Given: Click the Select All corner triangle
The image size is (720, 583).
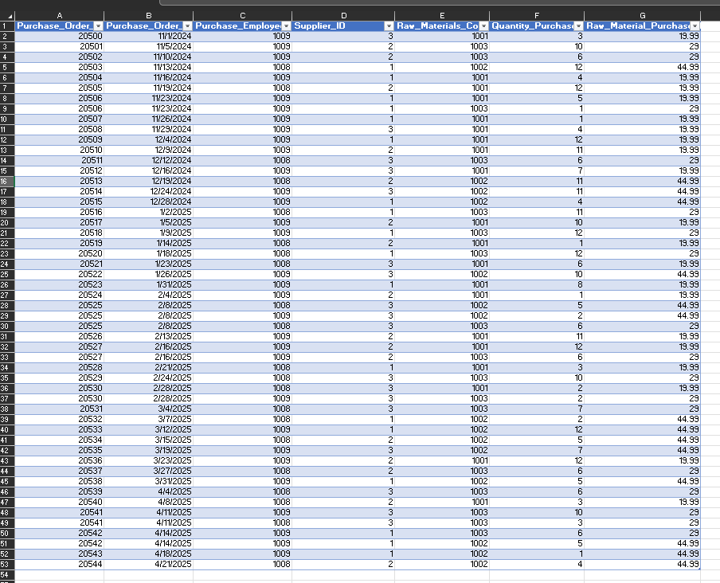Looking at the screenshot, I should (10, 16).
